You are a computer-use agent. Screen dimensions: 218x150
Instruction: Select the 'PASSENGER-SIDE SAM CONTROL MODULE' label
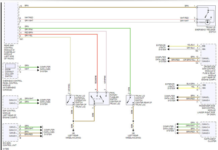tap(206, 110)
